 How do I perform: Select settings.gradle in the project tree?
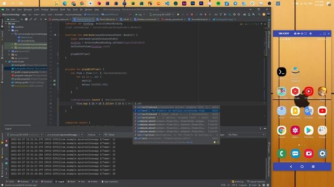(x=28, y=83)
